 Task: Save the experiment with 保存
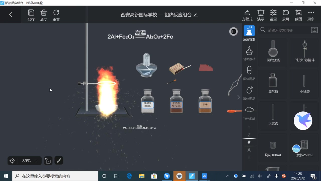pyautogui.click(x=31, y=15)
